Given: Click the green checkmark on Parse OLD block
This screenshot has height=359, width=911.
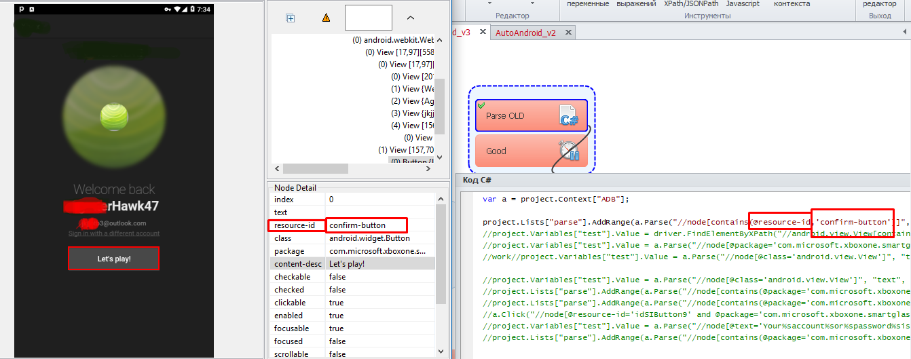Looking at the screenshot, I should click(x=481, y=105).
